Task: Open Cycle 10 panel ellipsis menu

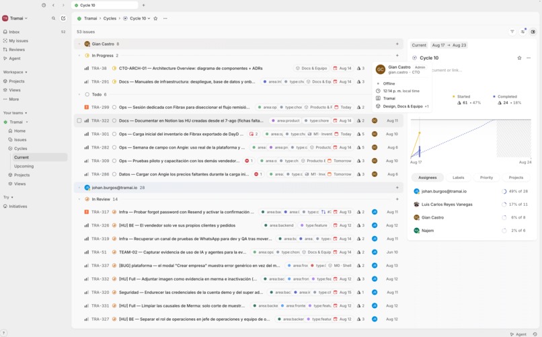Action: pos(529,58)
